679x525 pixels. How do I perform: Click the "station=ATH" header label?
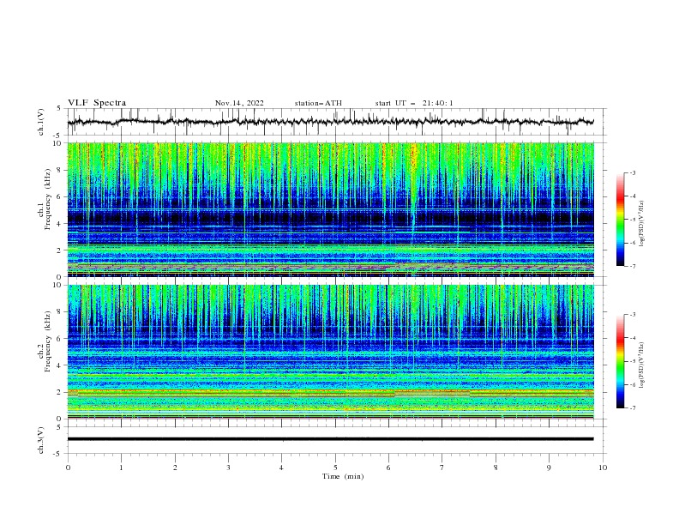pyautogui.click(x=318, y=103)
